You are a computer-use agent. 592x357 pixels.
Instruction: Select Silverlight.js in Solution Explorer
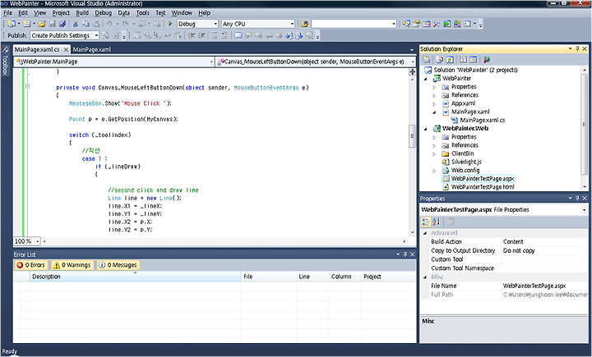click(x=466, y=162)
